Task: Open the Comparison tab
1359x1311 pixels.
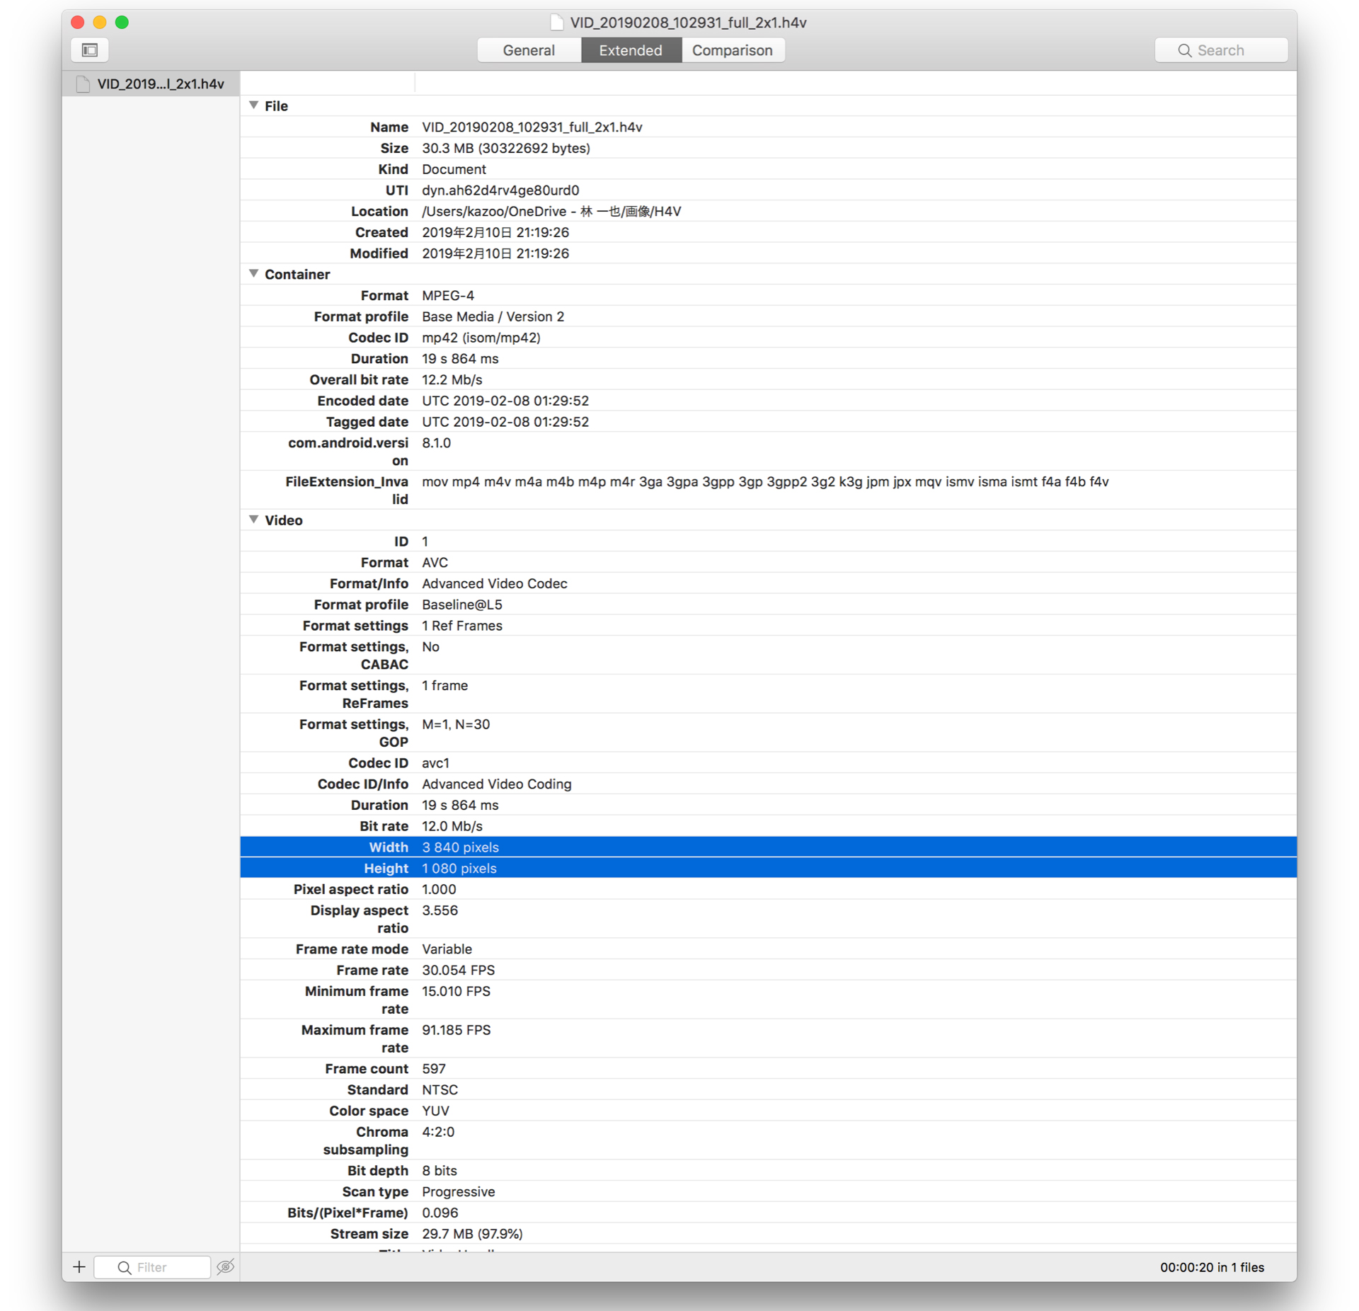Action: click(732, 50)
